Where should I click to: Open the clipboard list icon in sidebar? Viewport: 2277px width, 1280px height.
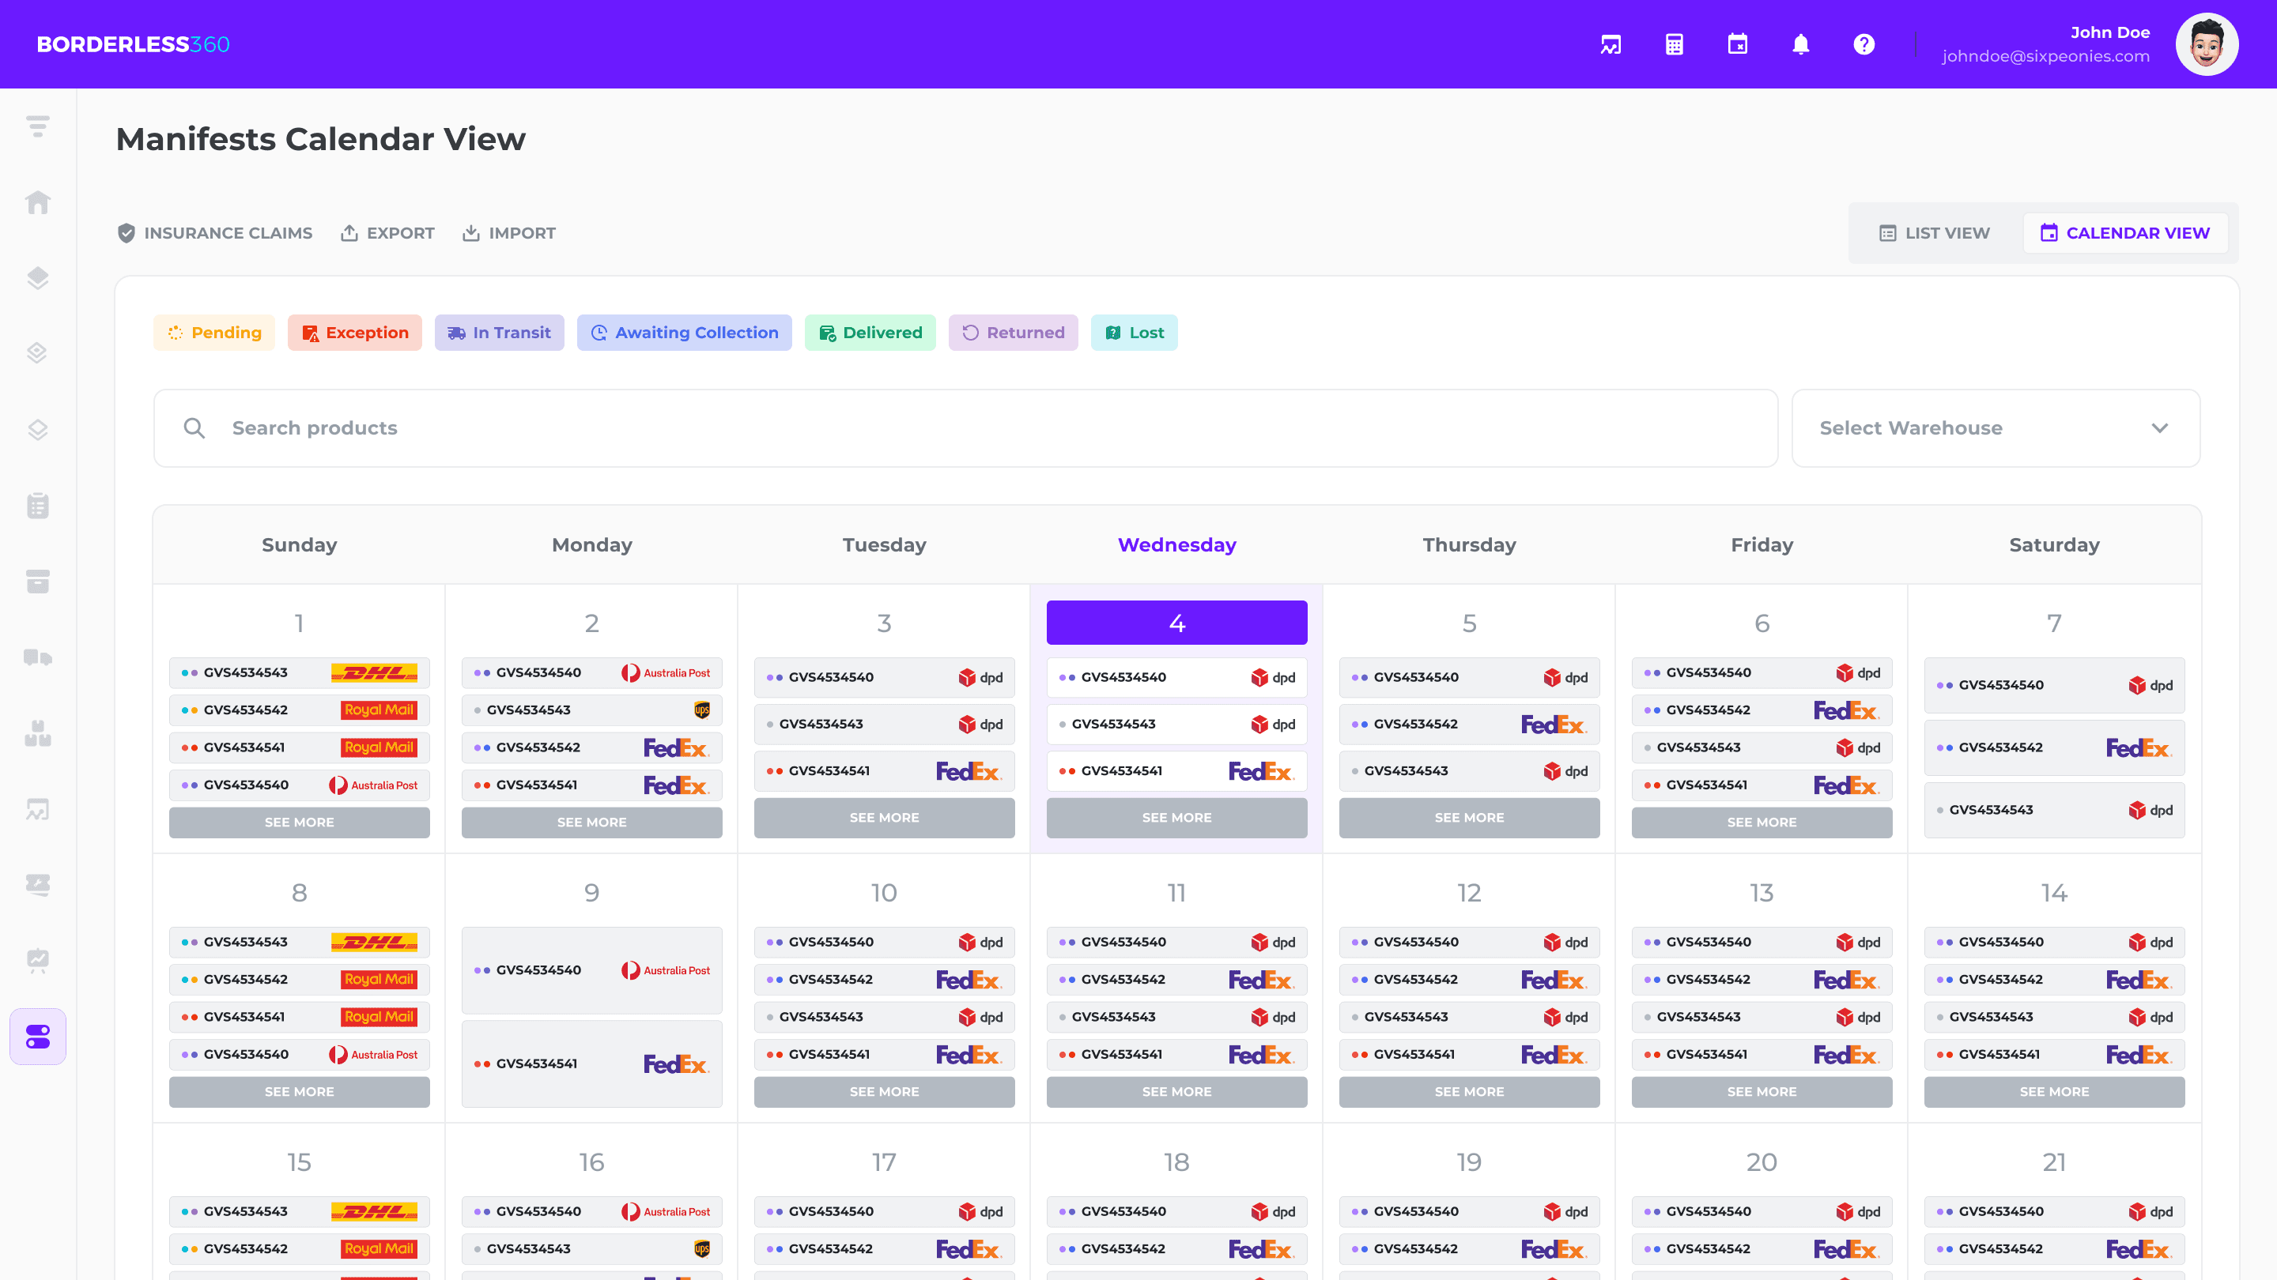coord(38,506)
